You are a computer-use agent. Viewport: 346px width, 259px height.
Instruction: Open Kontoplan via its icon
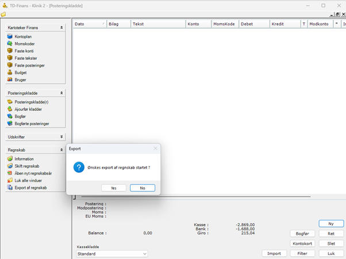point(10,36)
